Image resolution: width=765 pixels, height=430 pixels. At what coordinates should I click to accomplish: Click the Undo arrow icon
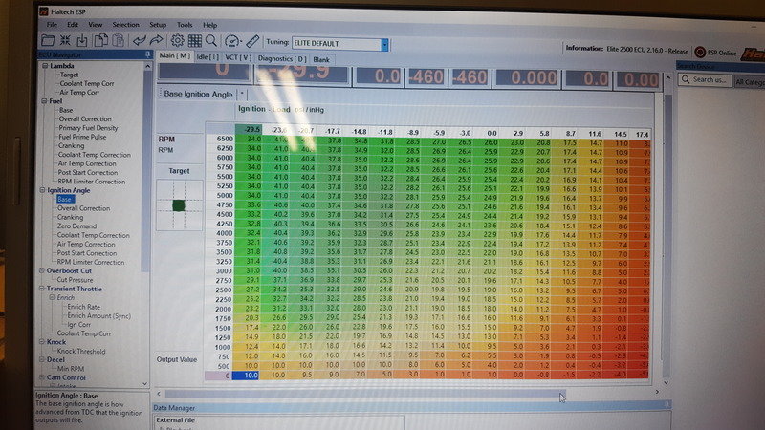139,40
